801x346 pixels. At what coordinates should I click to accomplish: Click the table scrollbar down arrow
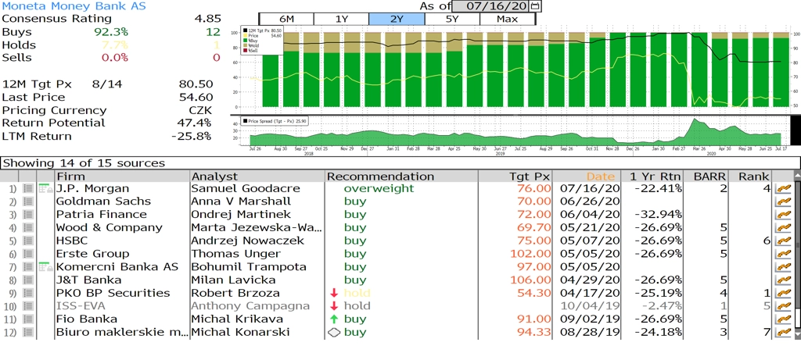coord(796,334)
